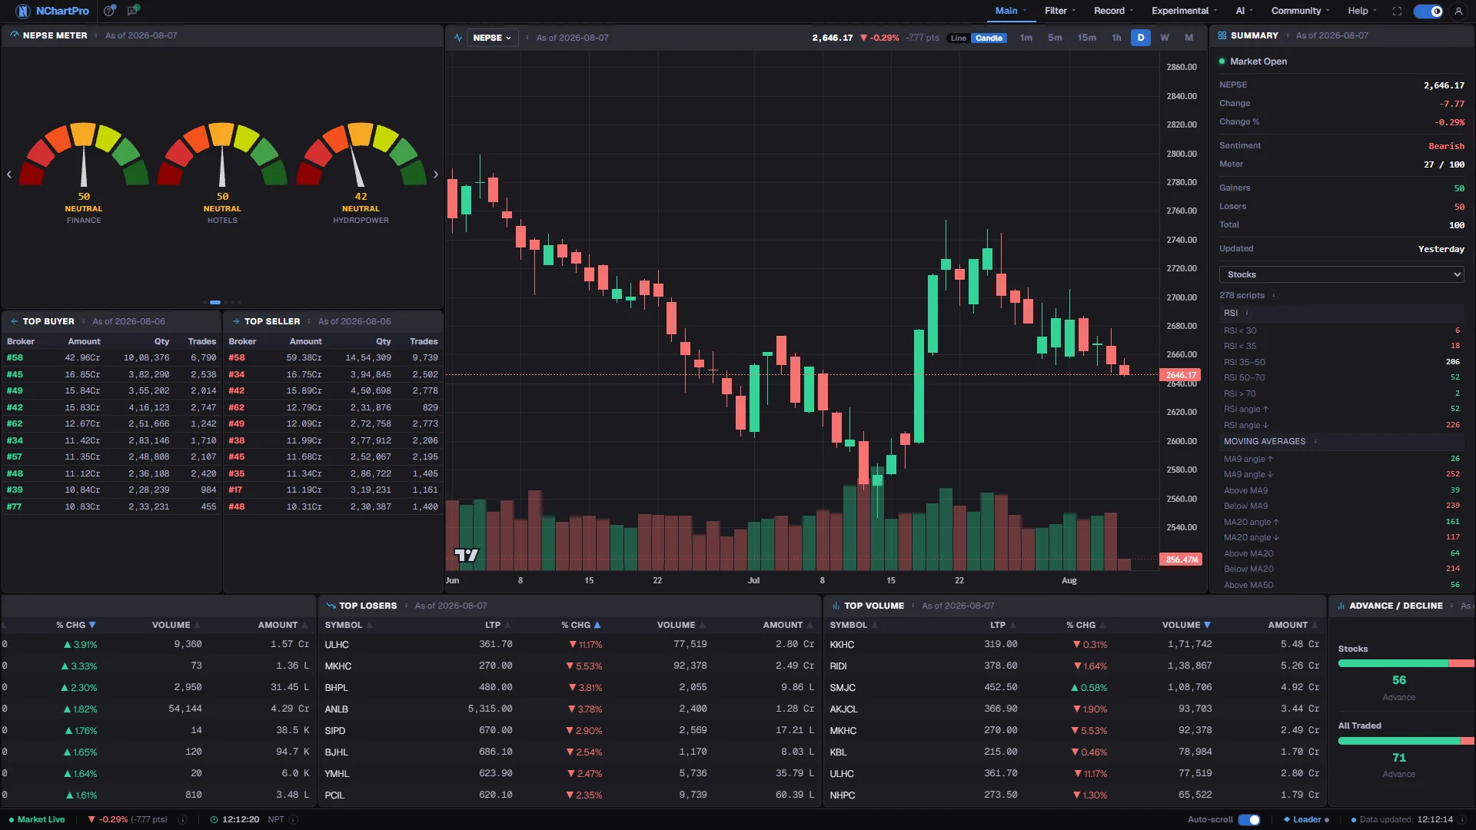
Task: Click the TradingView logo on the chart
Action: pyautogui.click(x=467, y=555)
